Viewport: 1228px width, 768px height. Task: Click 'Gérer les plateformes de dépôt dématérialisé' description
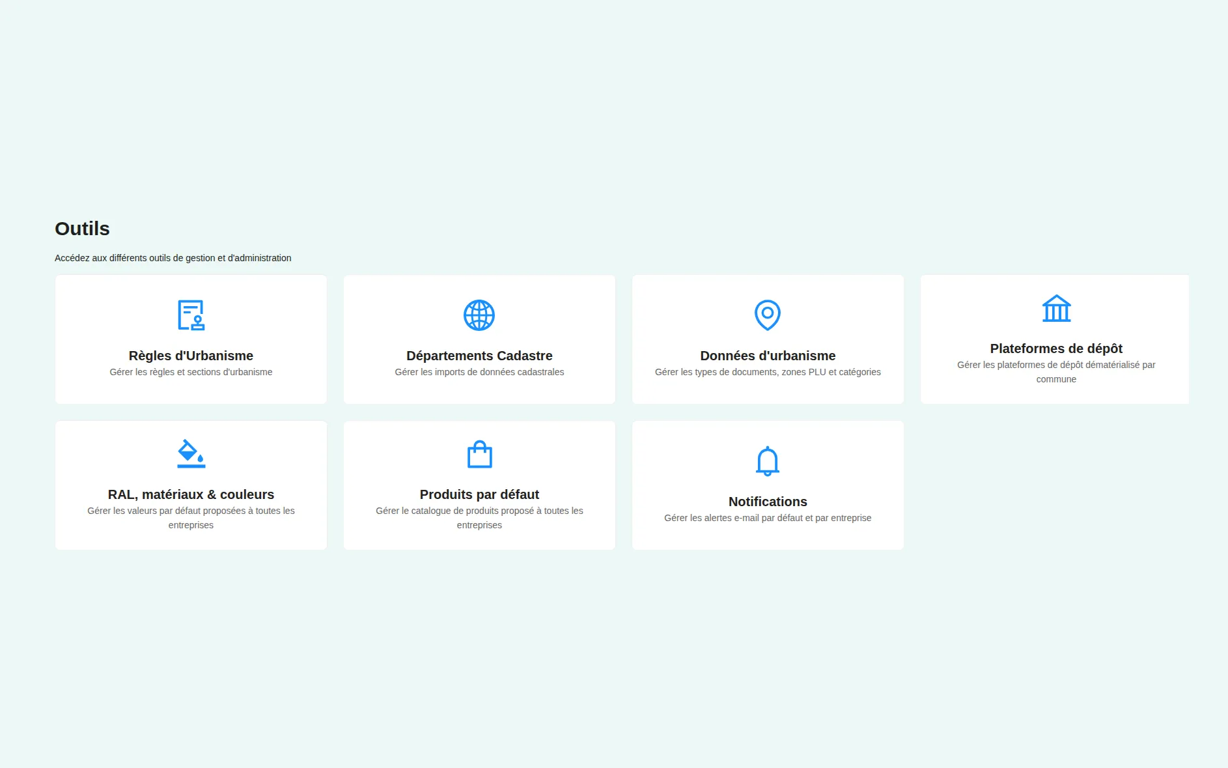point(1056,372)
